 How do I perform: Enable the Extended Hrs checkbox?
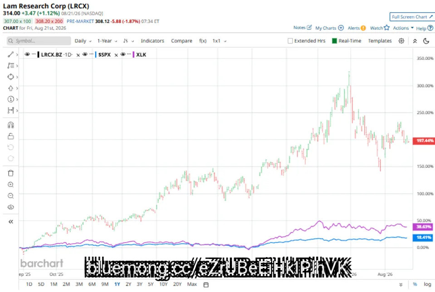point(290,41)
